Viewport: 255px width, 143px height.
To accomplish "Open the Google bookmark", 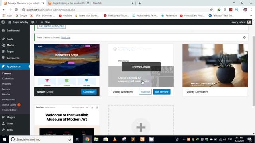I will [x=21, y=15].
